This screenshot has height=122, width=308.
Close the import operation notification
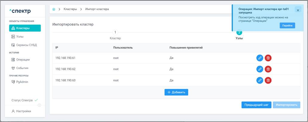click(x=298, y=10)
